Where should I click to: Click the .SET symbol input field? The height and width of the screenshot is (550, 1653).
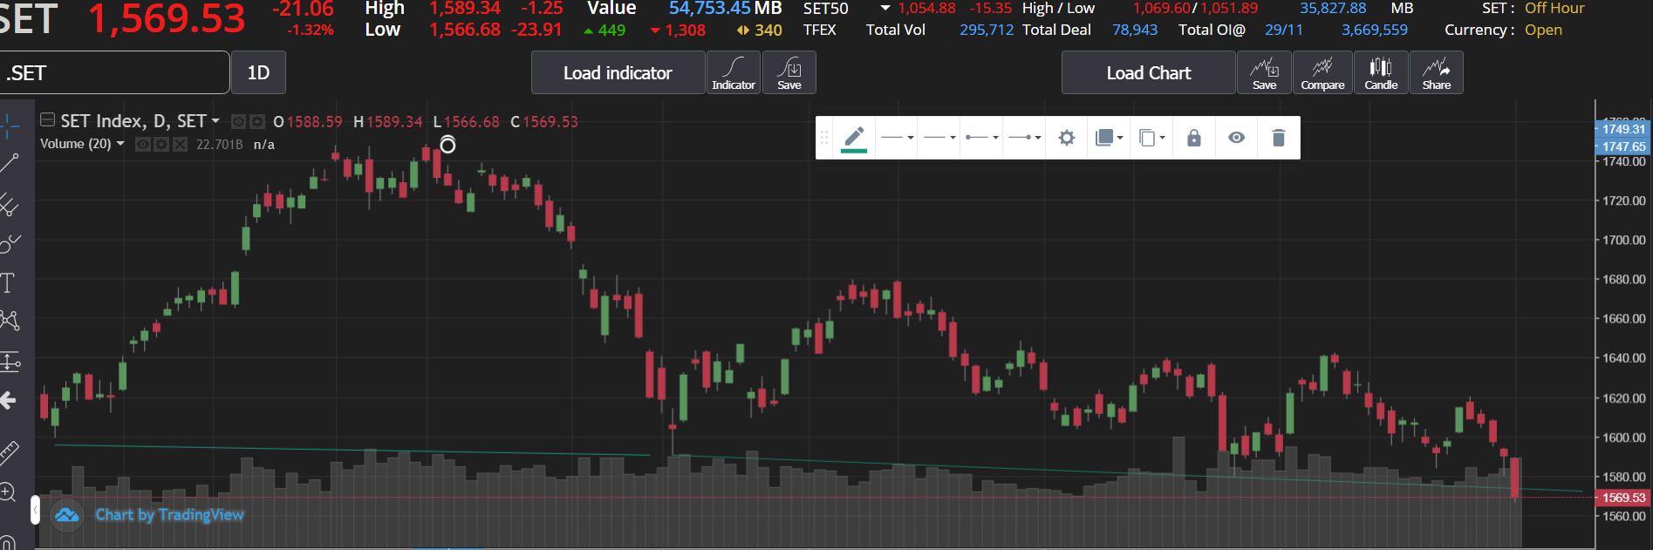pyautogui.click(x=113, y=72)
